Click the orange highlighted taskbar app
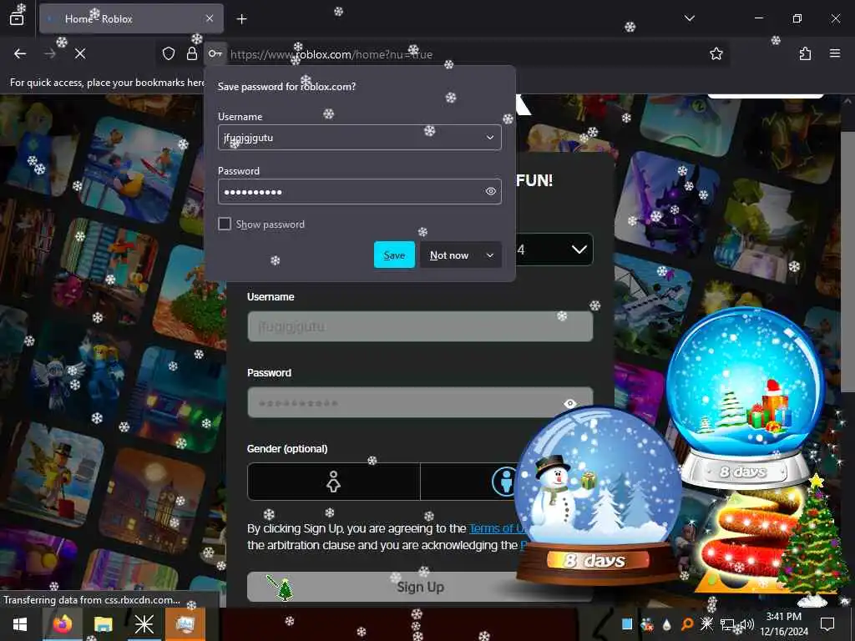Screen dimensions: 855x641 click(185, 624)
